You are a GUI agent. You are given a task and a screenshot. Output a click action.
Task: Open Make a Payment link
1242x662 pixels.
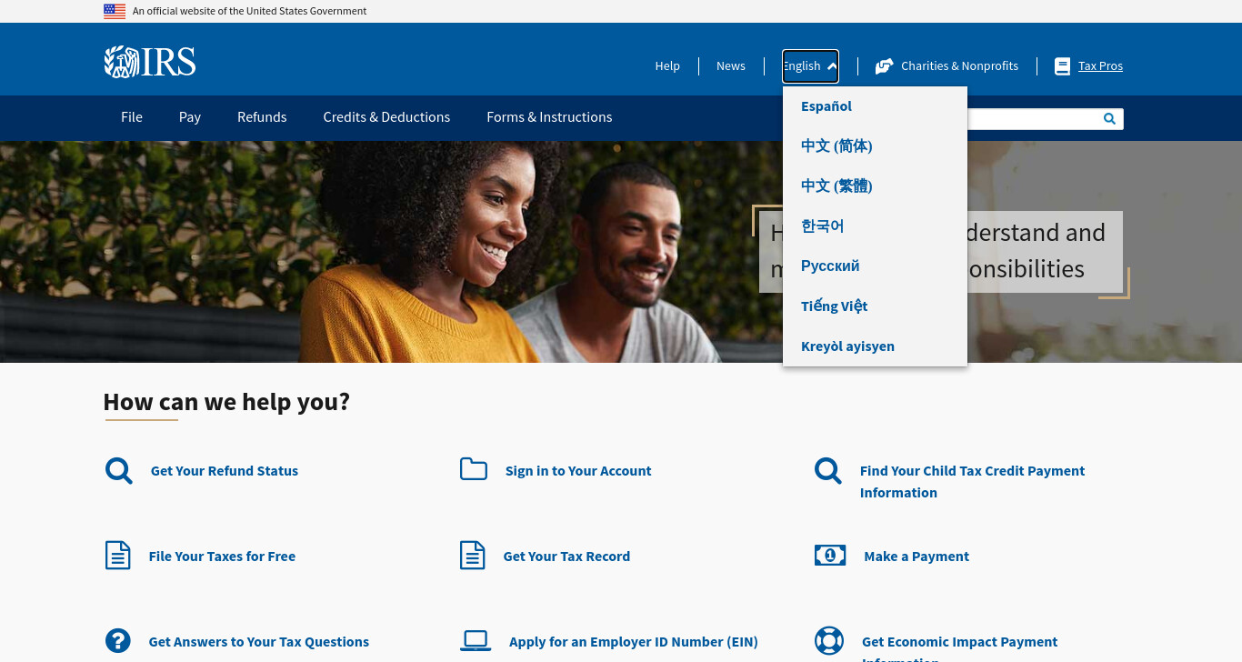(x=916, y=557)
